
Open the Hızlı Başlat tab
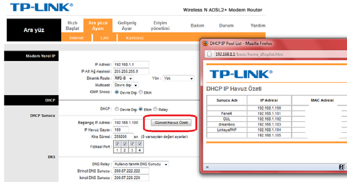pos(72,26)
